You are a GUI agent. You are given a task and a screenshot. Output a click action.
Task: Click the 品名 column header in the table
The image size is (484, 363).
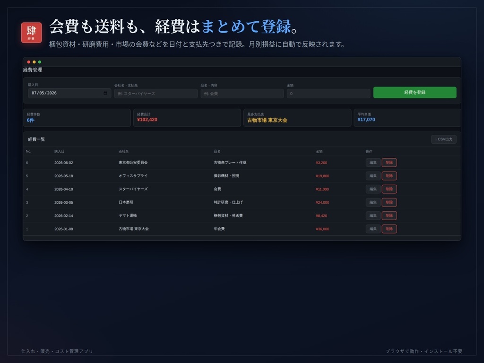tap(217, 152)
